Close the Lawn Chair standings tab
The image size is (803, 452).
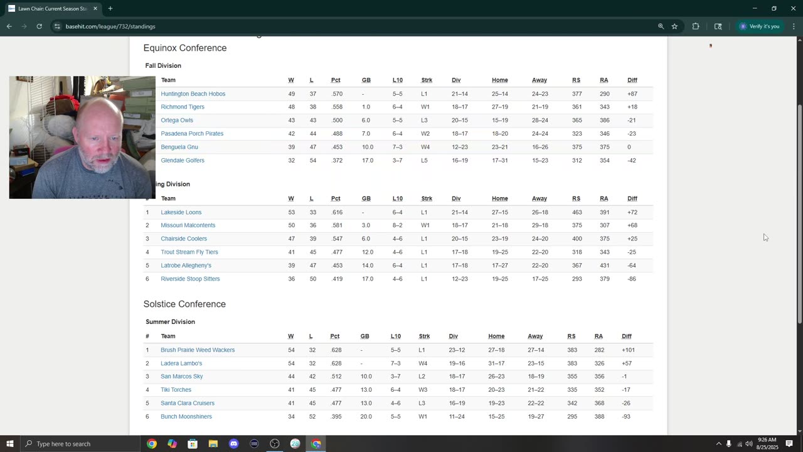click(x=95, y=9)
